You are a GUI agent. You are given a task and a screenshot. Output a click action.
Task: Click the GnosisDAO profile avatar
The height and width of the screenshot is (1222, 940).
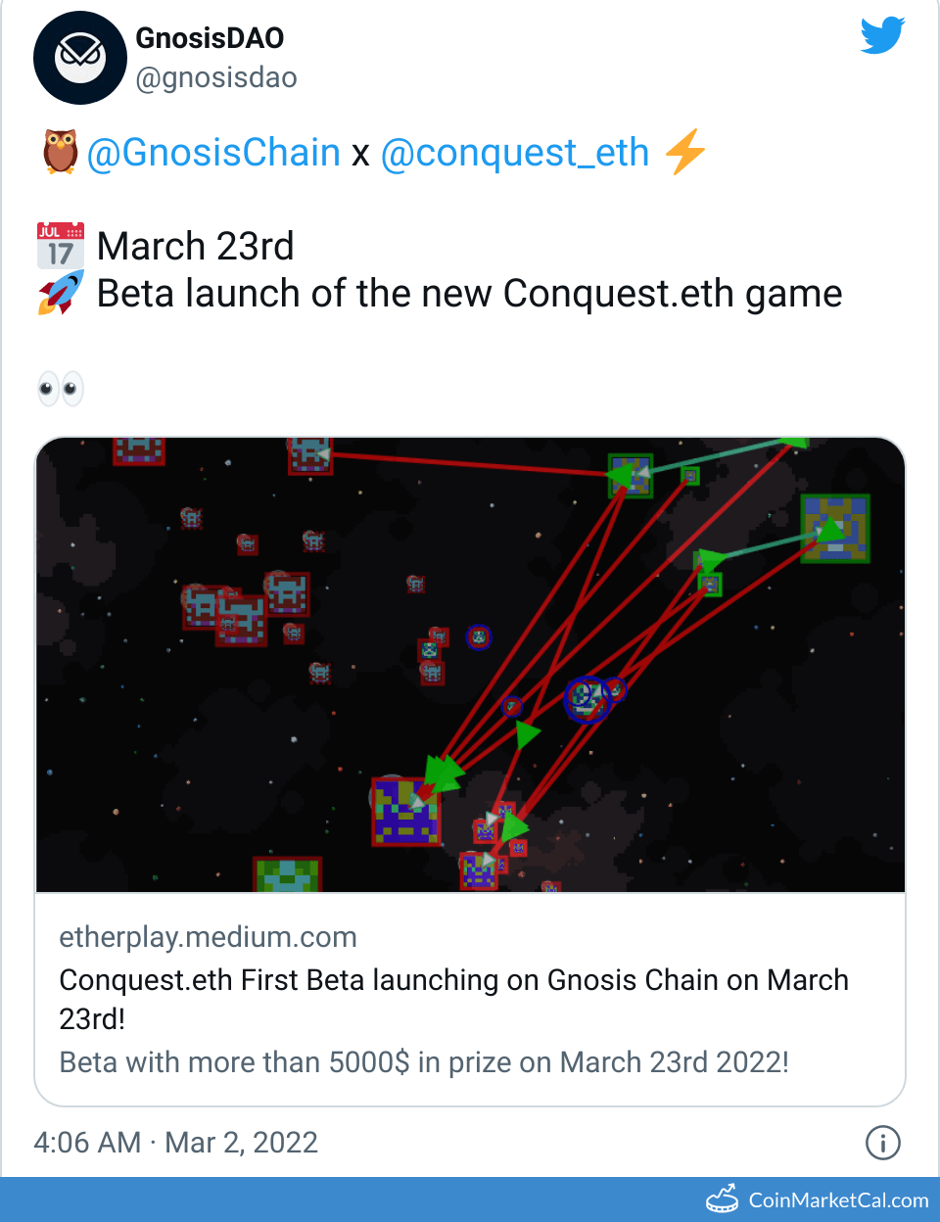tap(80, 58)
